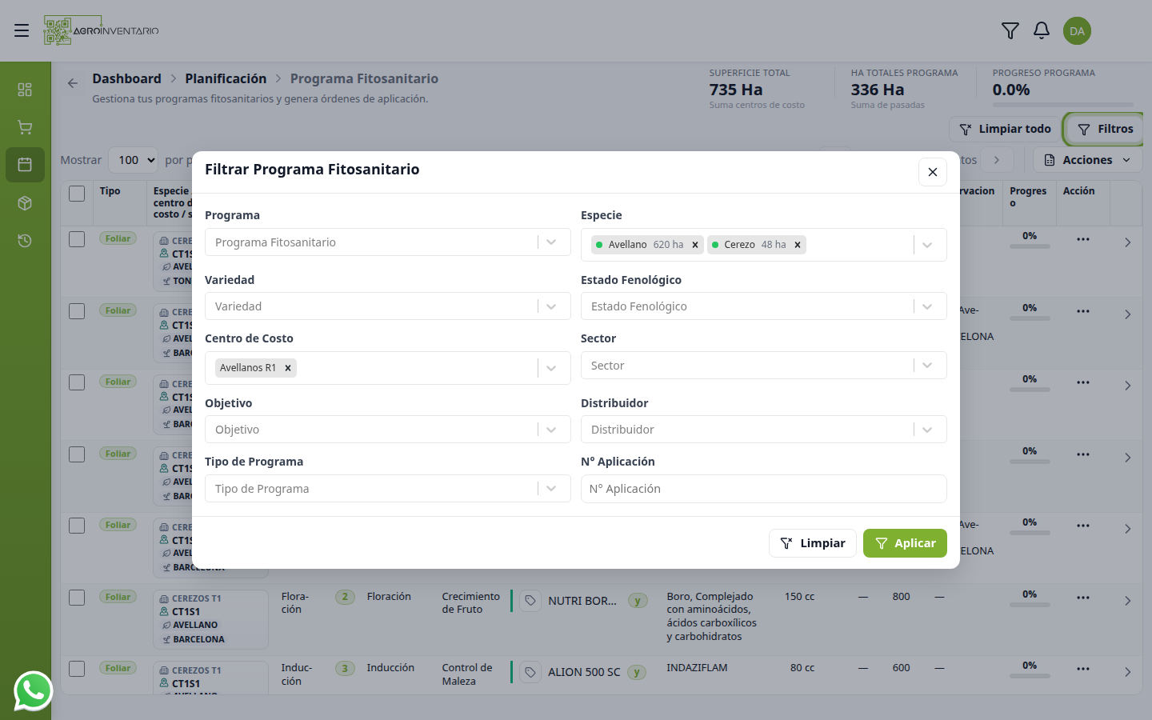Open the calendar planning sidebar icon
Screen dimensions: 1152x720
click(x=25, y=165)
